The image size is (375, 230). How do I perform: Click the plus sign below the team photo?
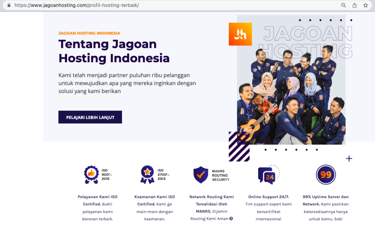point(349,159)
